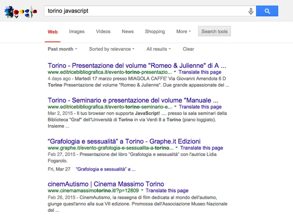This screenshot has width=293, height=217.
Task: Translate the cinemAutismo result page
Action: [x=167, y=190]
